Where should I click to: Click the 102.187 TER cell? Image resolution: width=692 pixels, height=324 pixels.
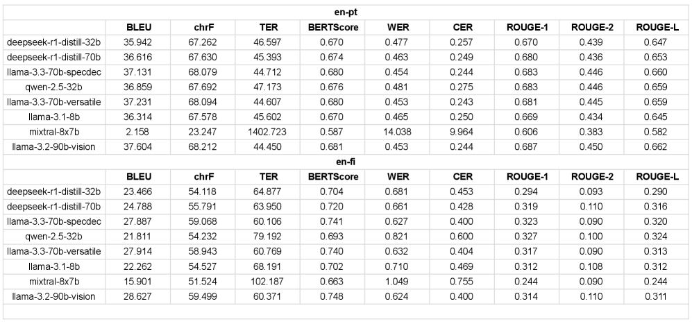(268, 282)
